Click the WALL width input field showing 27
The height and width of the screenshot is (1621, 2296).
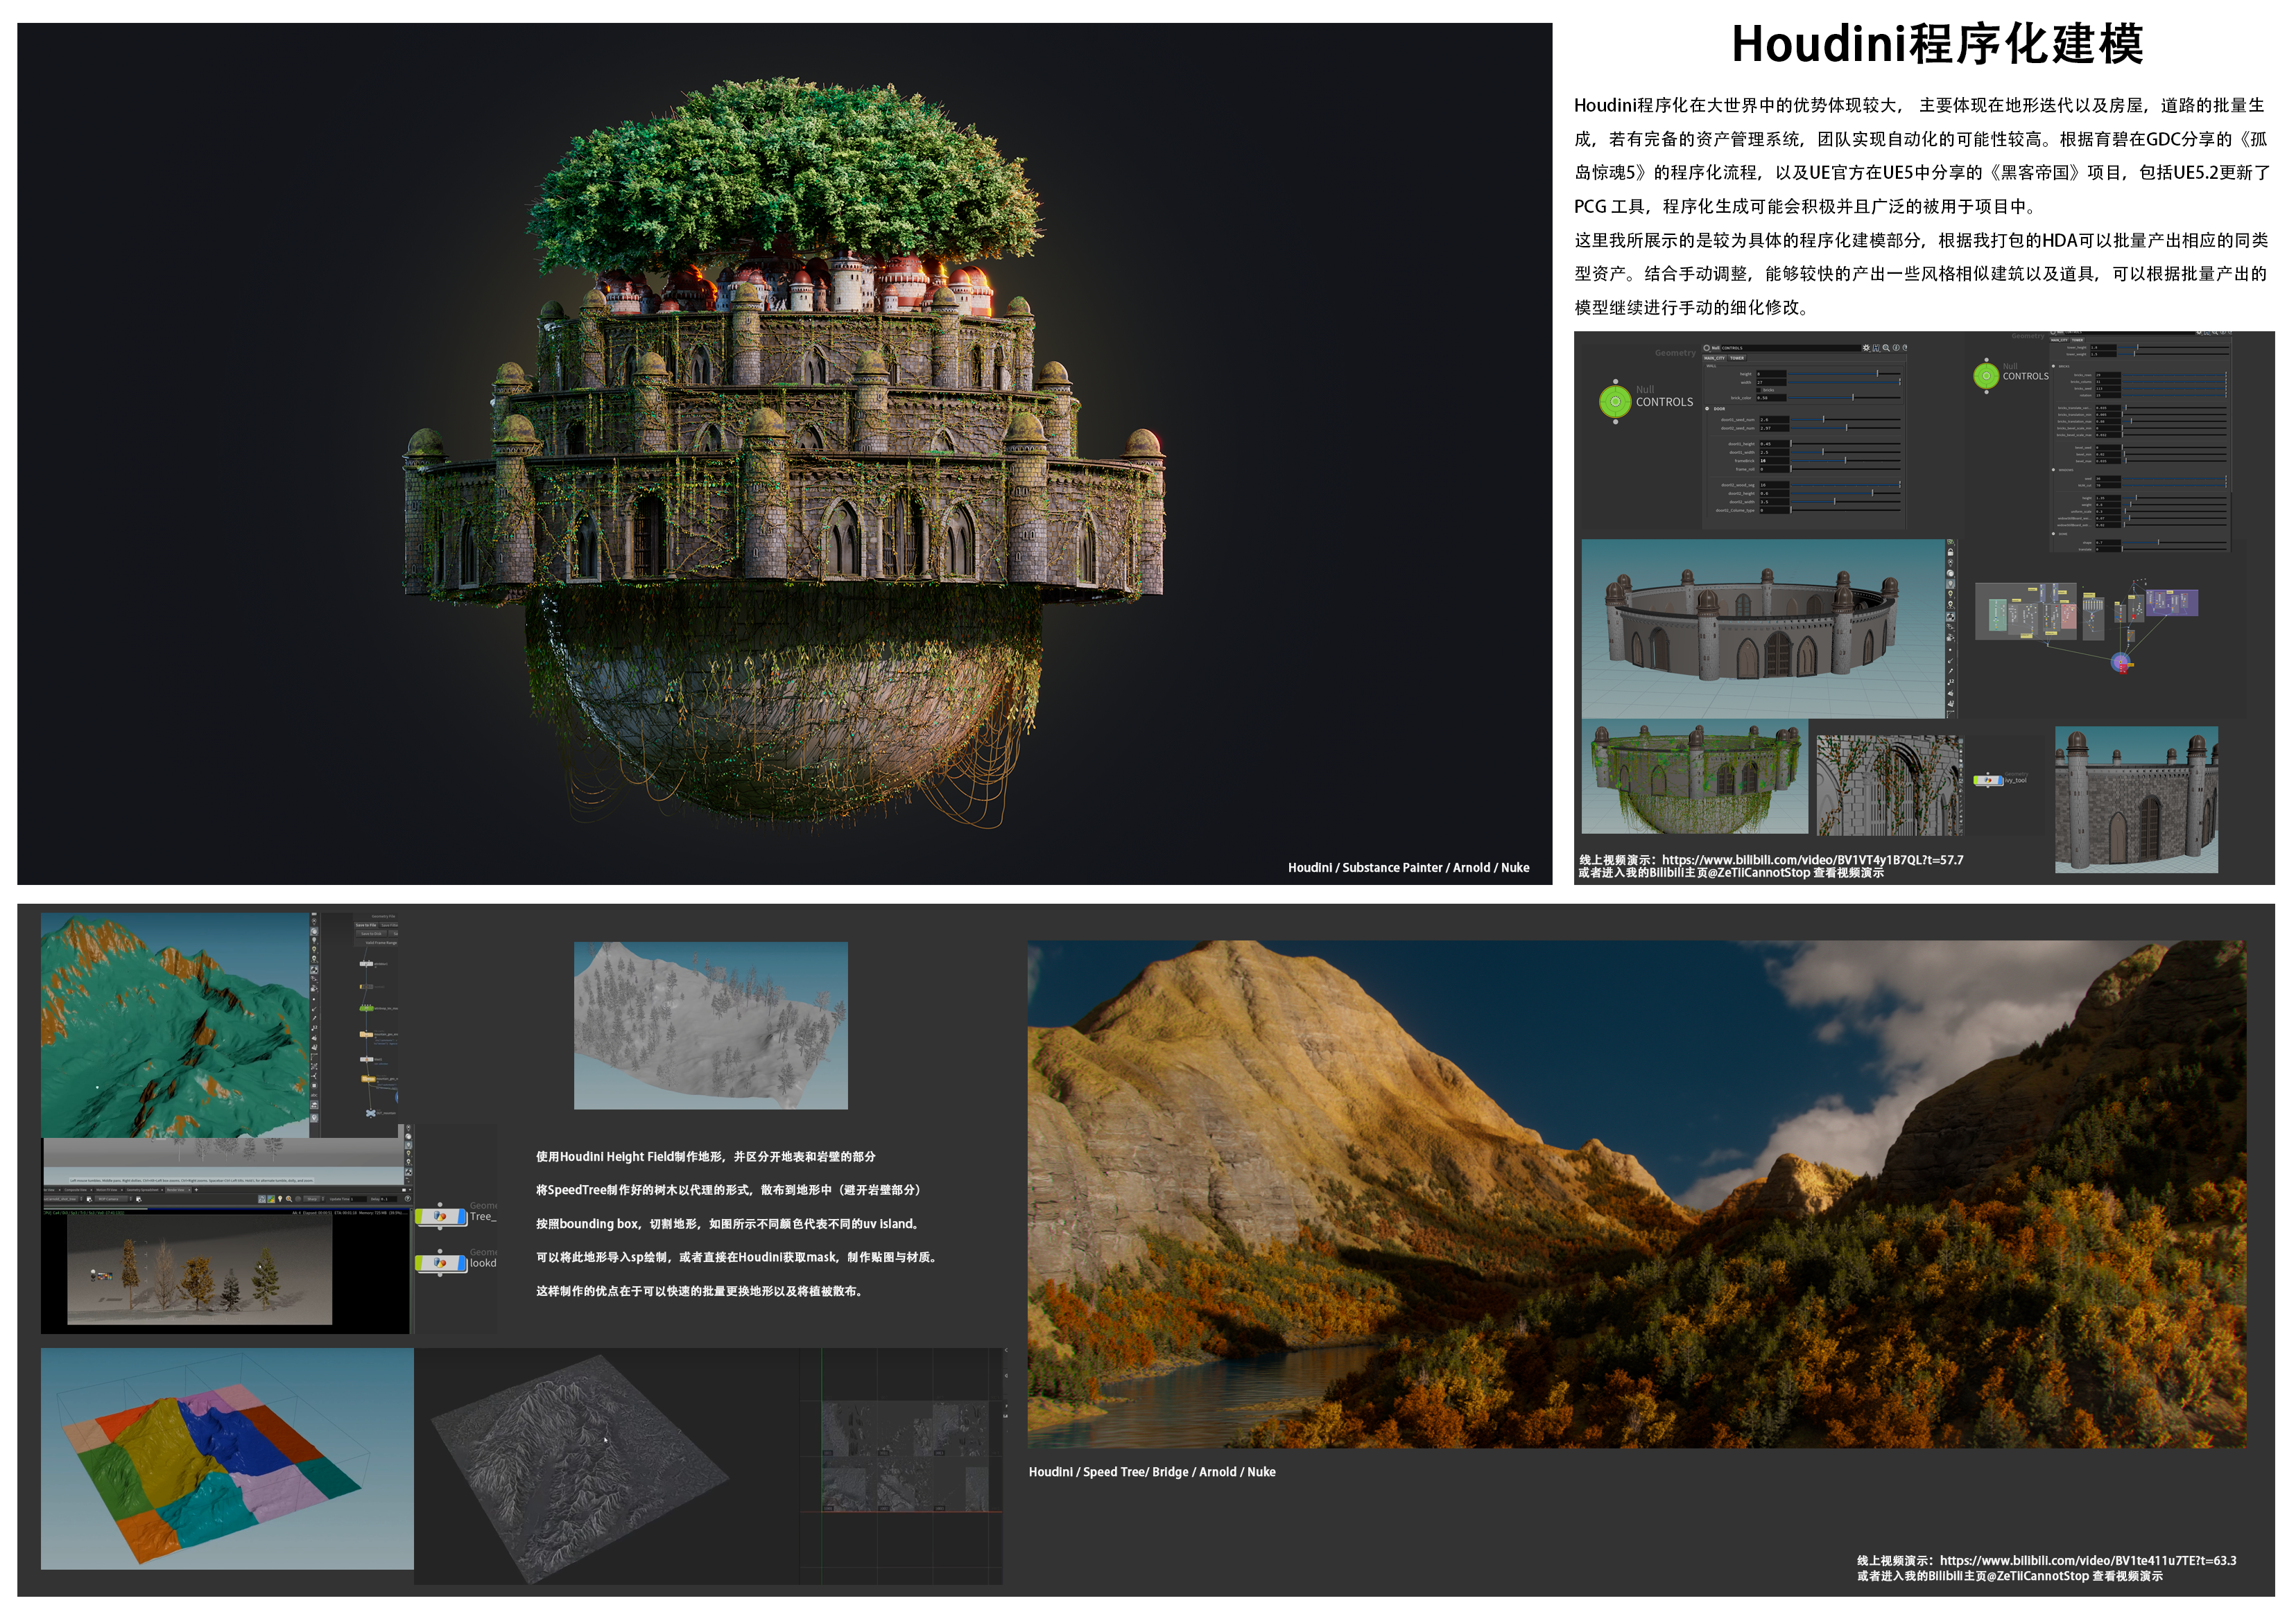click(x=1772, y=383)
